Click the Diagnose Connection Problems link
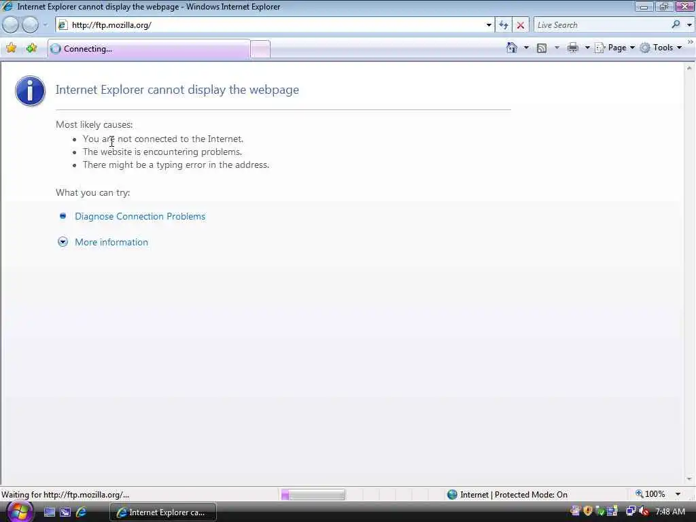 click(140, 216)
